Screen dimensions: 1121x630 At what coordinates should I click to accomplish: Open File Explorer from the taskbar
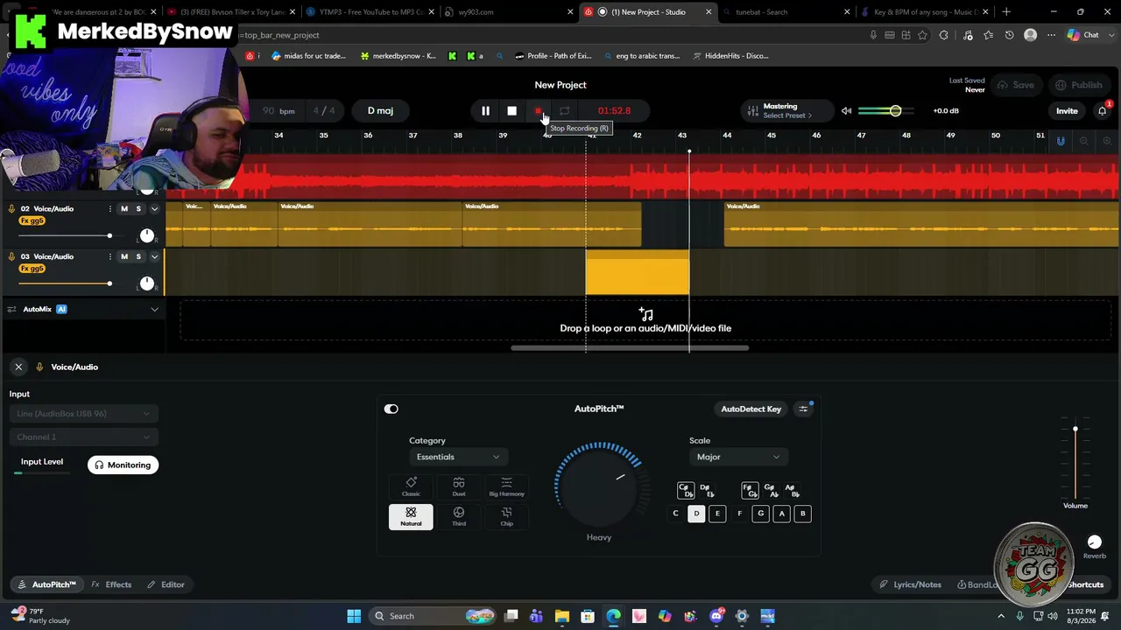(562, 616)
